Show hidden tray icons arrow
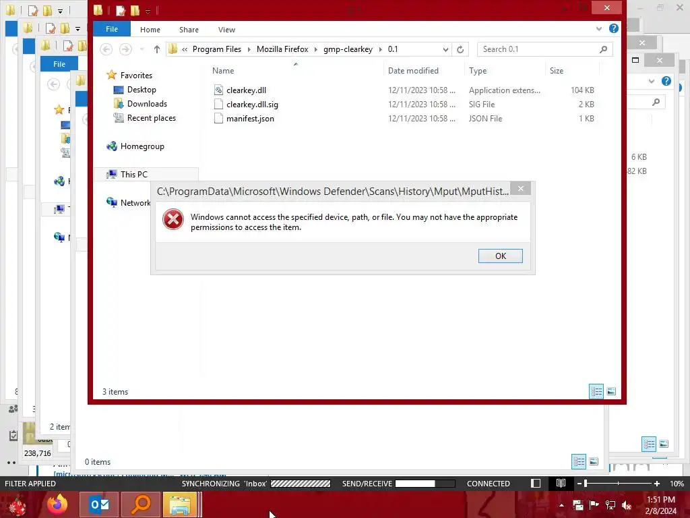The height and width of the screenshot is (518, 690). tap(561, 505)
